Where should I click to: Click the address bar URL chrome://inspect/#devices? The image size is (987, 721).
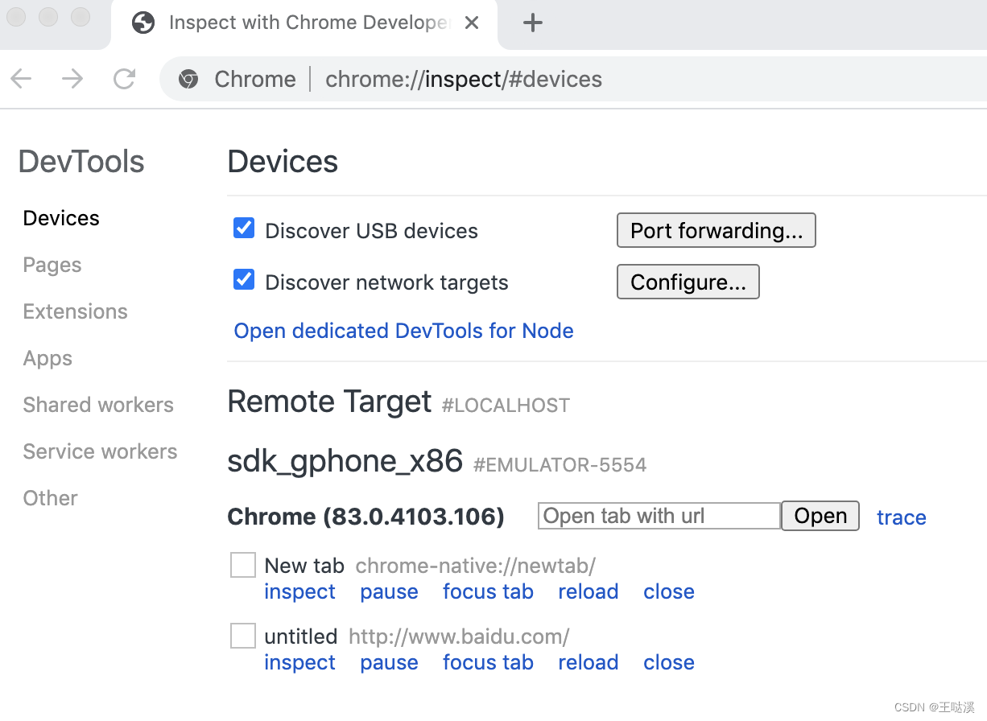[x=464, y=79]
